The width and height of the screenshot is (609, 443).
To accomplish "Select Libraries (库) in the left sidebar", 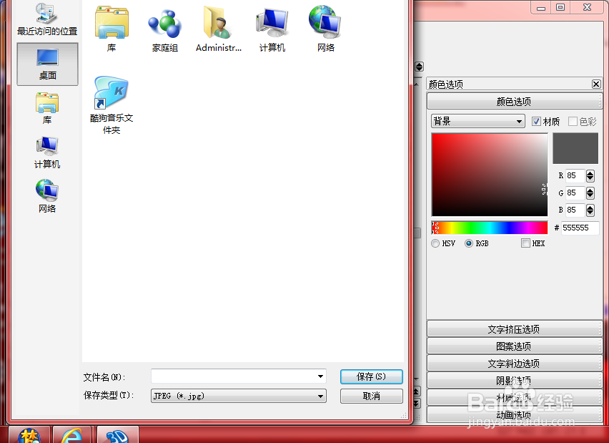I will [47, 109].
